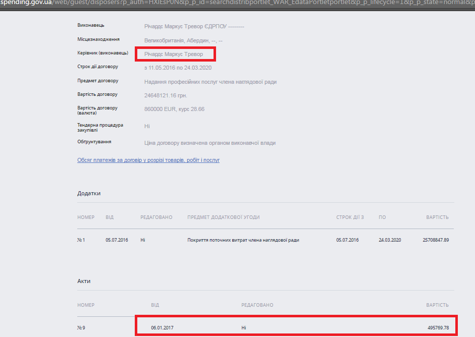475x337 pixels.
Task: Click 'Предмет додаткової угоди' column header
Action: (x=223, y=217)
